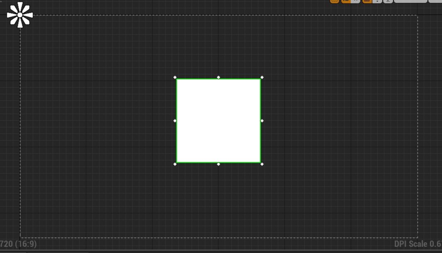This screenshot has height=253, width=442.
Task: Click the bottom-center resize handle
Action: click(x=218, y=164)
